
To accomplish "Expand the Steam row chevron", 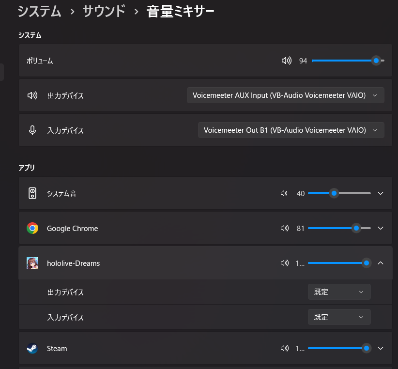I will (381, 348).
